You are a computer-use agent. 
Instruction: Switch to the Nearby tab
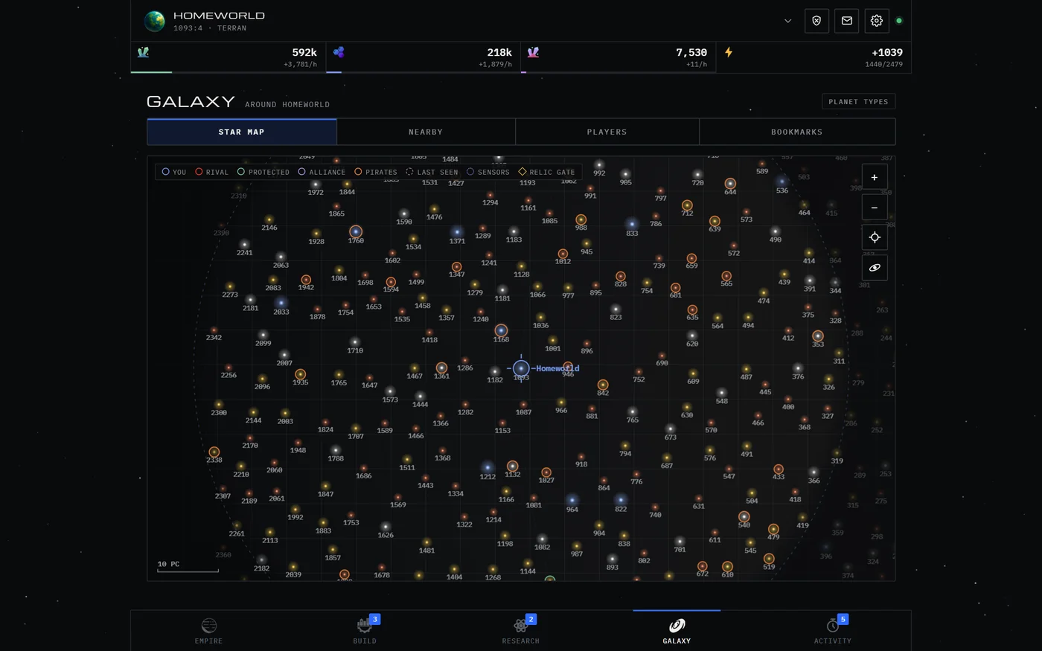tap(426, 132)
